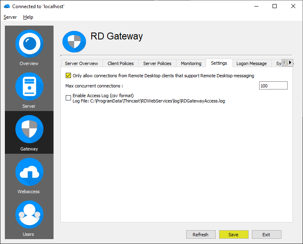This screenshot has height=244, width=303.
Task: Save the gateway settings
Action: pyautogui.click(x=233, y=235)
